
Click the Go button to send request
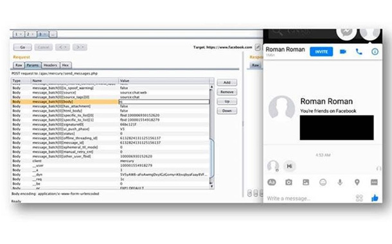coord(22,48)
